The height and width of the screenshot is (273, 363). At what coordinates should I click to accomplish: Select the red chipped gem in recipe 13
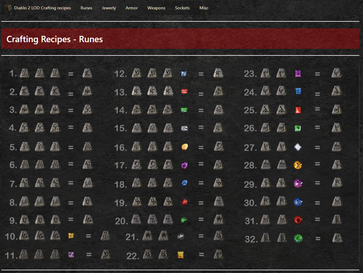click(185, 92)
